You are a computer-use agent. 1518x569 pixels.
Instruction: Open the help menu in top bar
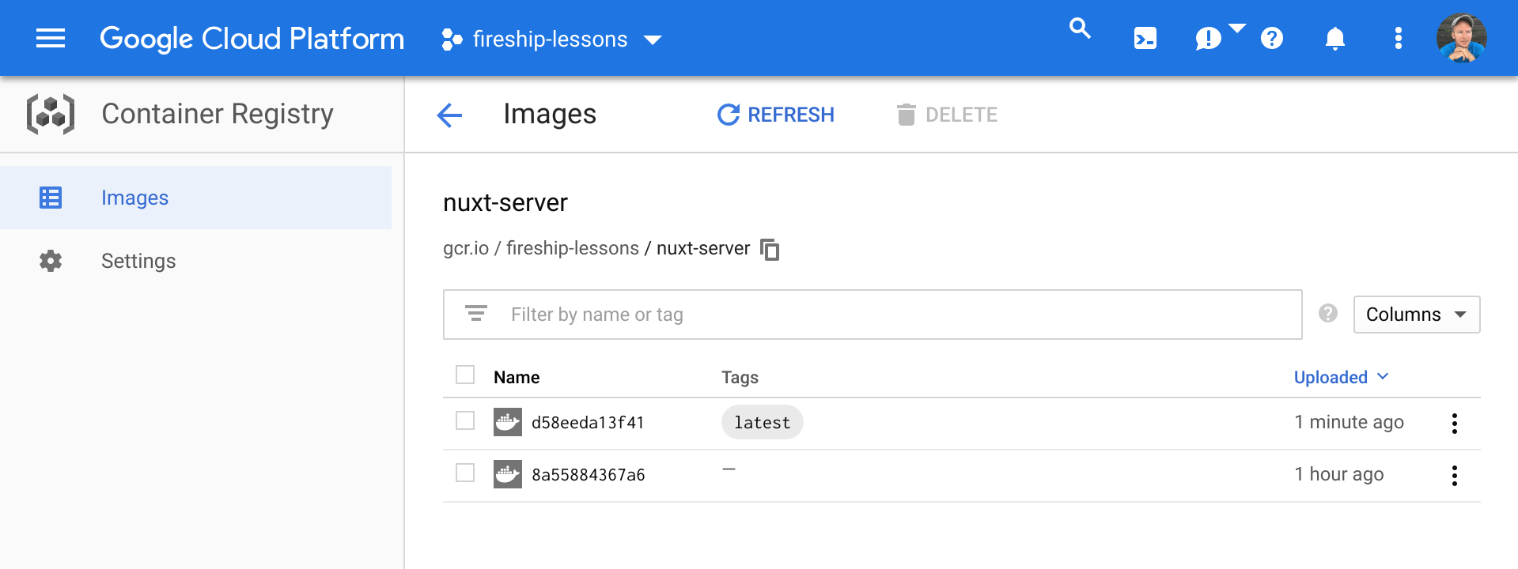[x=1270, y=37]
